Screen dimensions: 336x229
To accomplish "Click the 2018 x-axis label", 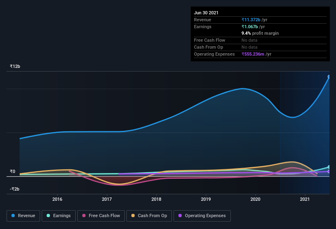I will (156, 199).
